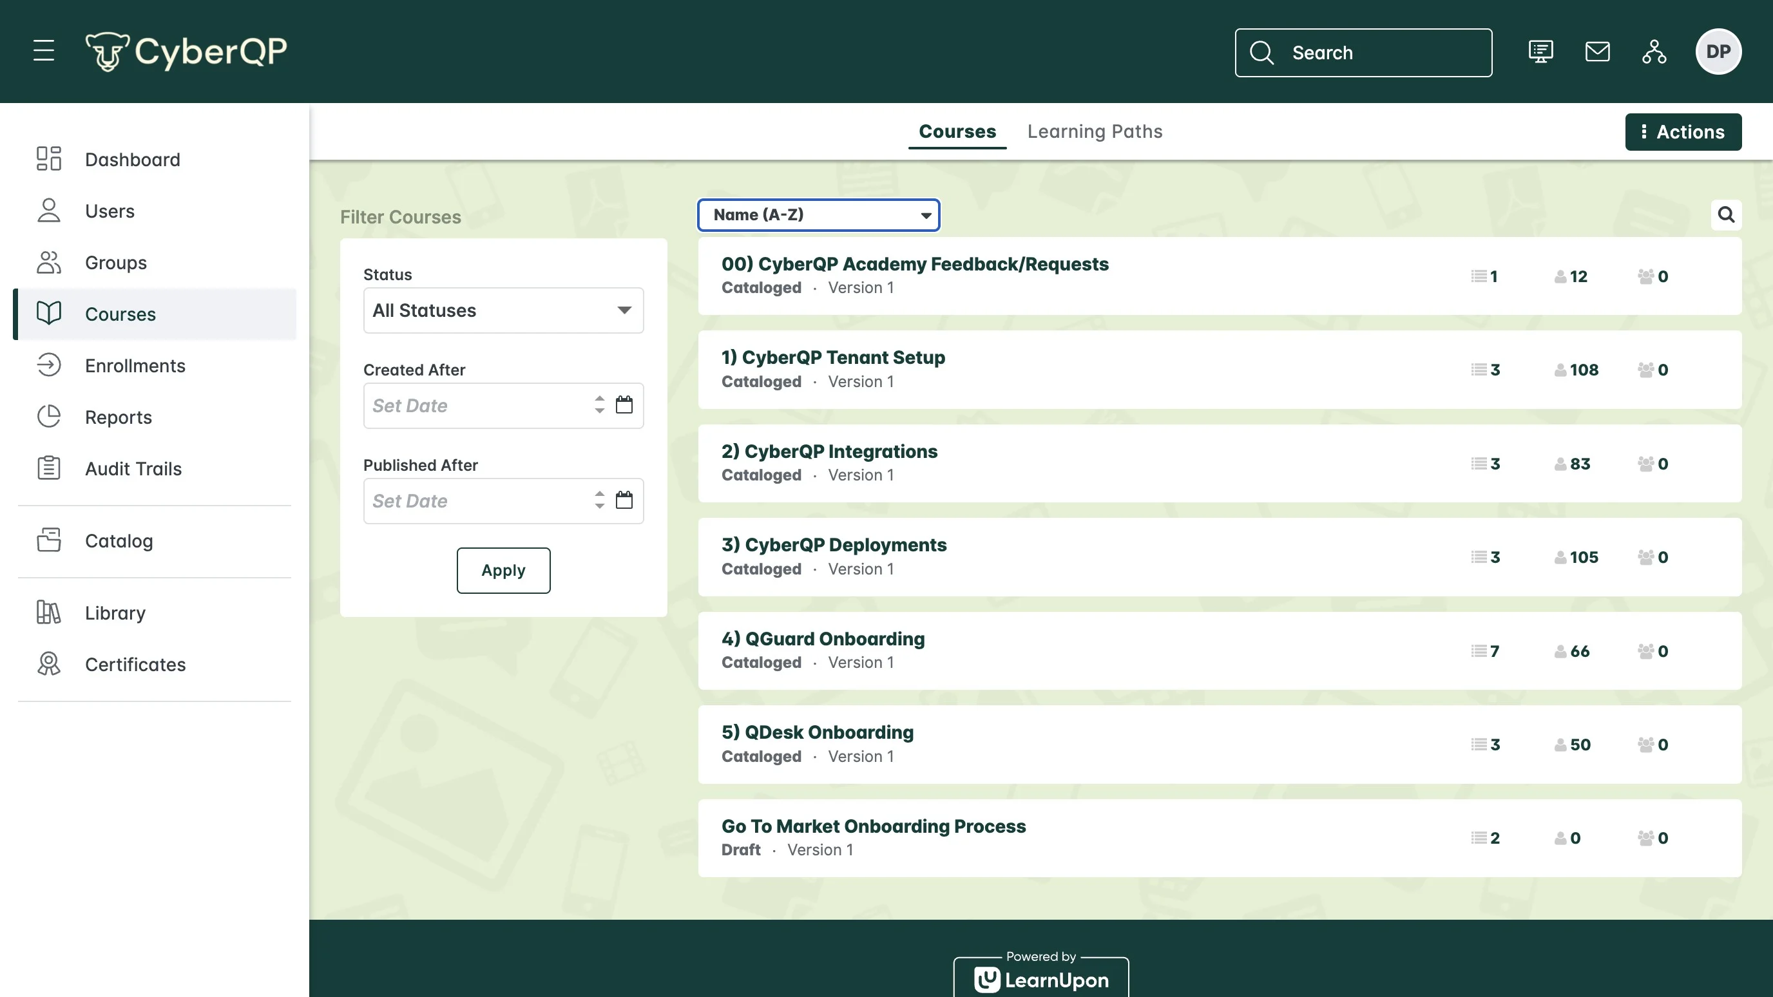Click the Created After date field
The height and width of the screenshot is (997, 1773).
(503, 405)
